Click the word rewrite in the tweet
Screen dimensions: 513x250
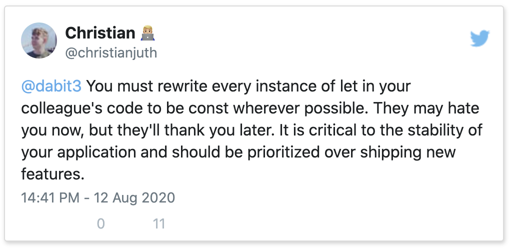coord(182,86)
